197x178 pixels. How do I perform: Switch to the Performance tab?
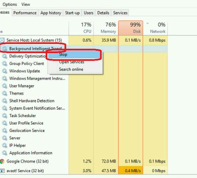click(x=25, y=13)
